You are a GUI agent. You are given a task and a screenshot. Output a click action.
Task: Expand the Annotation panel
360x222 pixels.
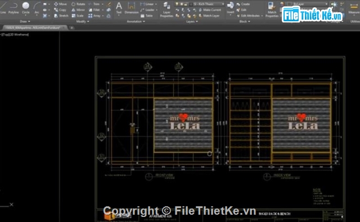coord(136,21)
